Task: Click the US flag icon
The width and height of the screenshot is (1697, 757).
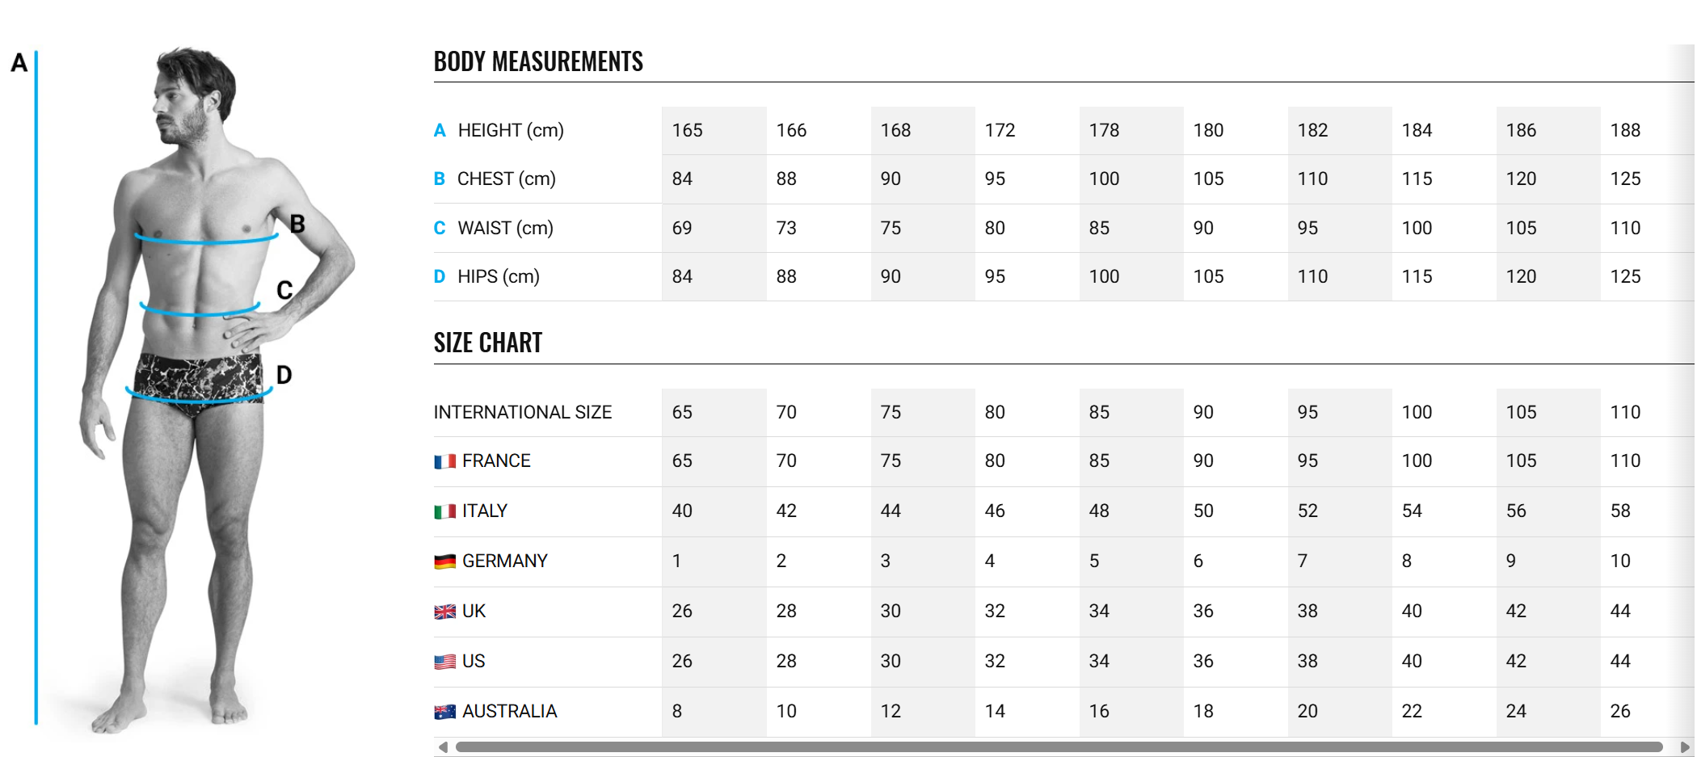Action: click(444, 662)
